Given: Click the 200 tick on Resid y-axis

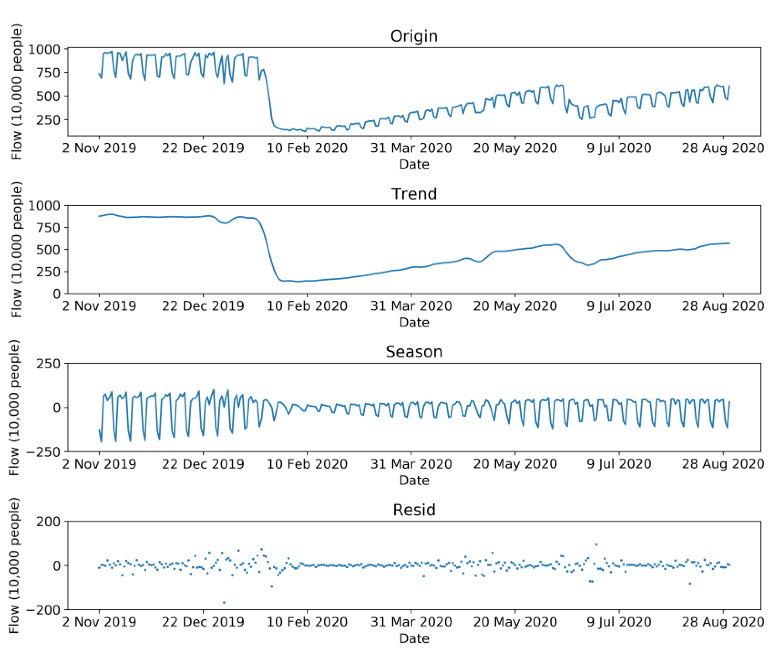Looking at the screenshot, I should tap(48, 522).
